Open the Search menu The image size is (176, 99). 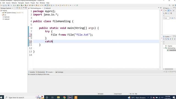coord(27,3)
